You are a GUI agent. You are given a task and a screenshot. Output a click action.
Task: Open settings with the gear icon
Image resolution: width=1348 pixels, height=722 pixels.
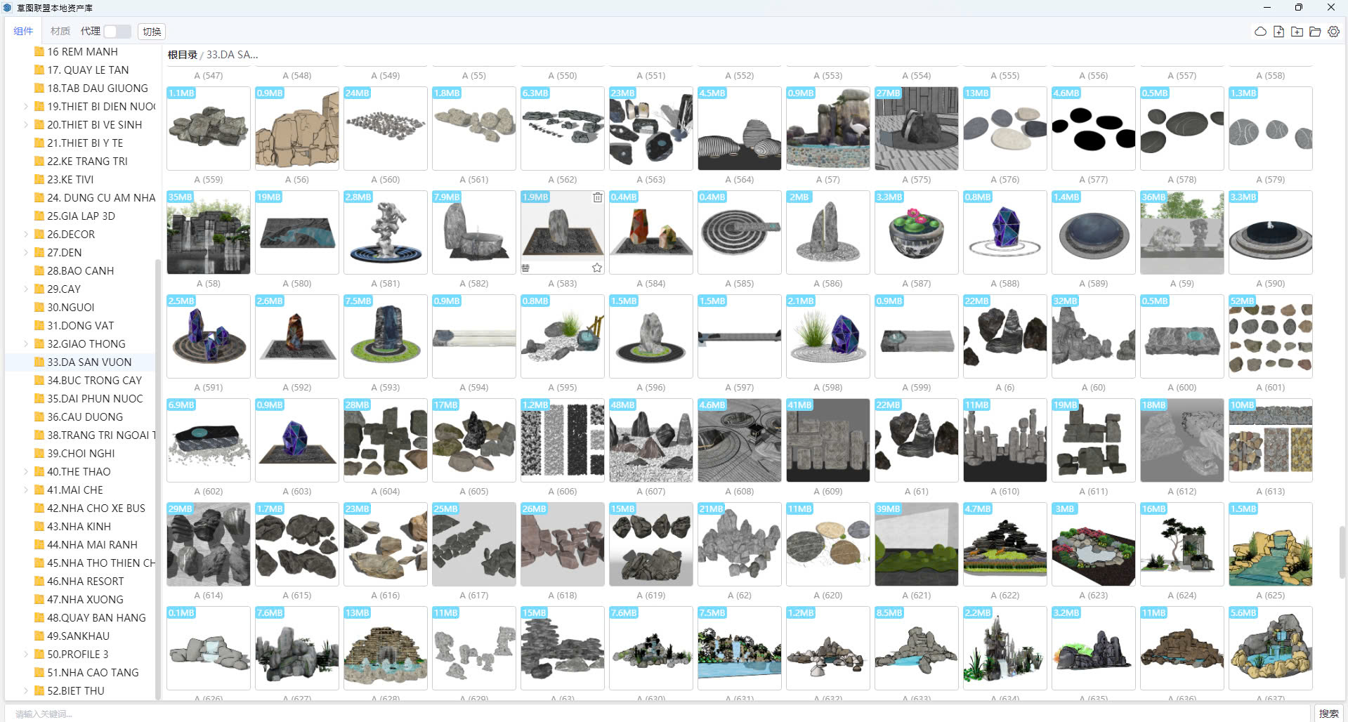pyautogui.click(x=1333, y=32)
